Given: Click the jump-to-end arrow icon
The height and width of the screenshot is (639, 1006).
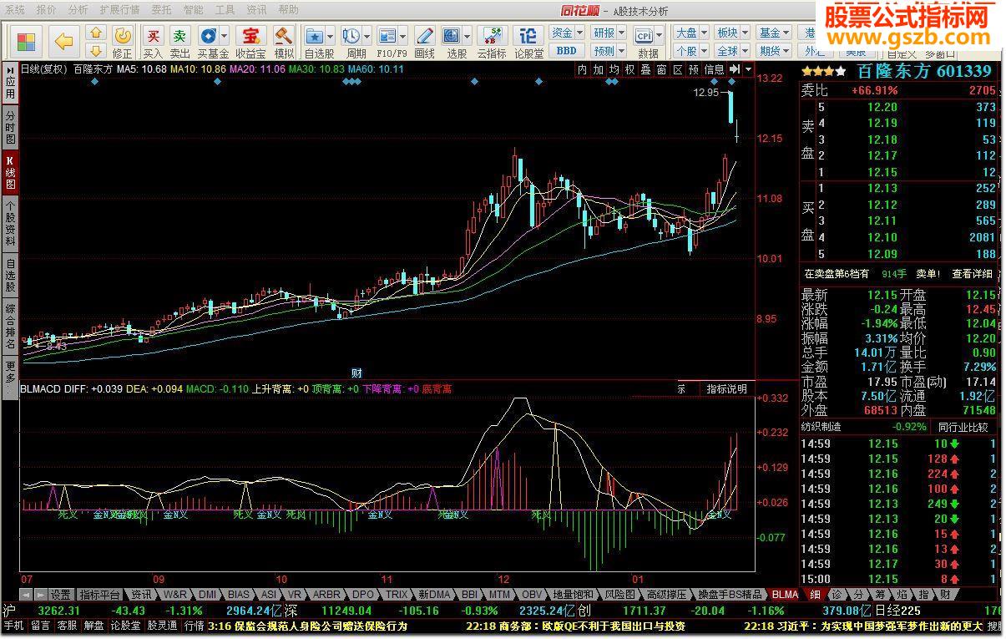Looking at the screenshot, I should click(735, 70).
